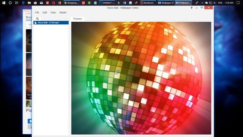Maximize the Wallpaper Editor window

click(202, 8)
